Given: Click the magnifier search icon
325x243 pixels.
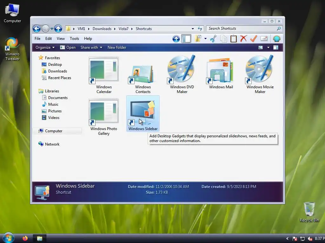Looking at the screenshot, I should (x=279, y=28).
